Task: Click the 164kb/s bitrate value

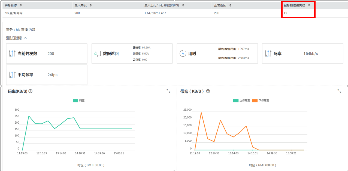Action: [x=311, y=54]
